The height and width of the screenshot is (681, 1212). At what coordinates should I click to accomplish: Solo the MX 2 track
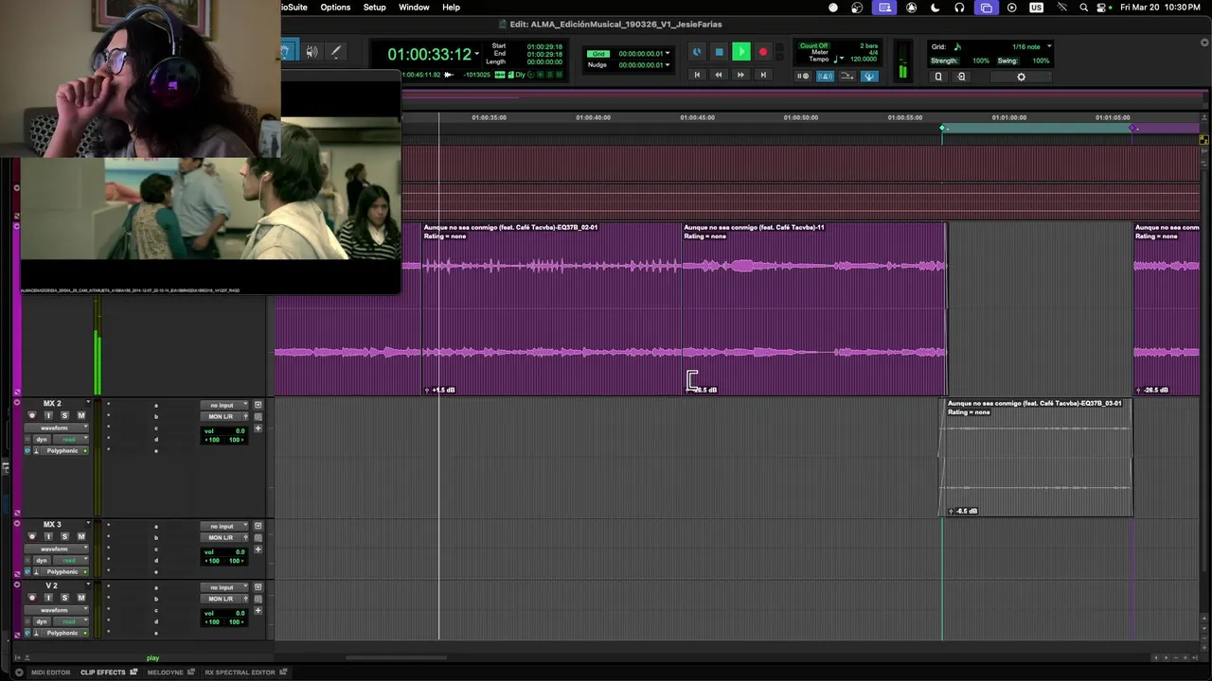[64, 415]
